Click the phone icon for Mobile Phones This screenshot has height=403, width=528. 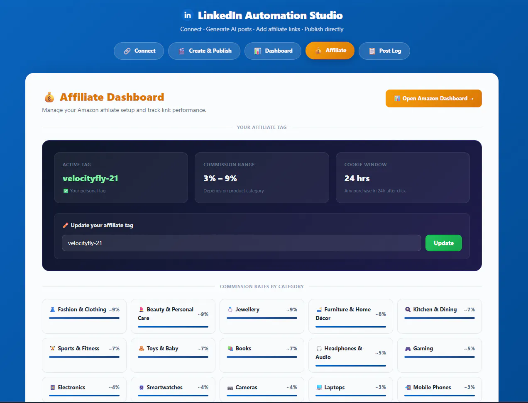point(408,388)
